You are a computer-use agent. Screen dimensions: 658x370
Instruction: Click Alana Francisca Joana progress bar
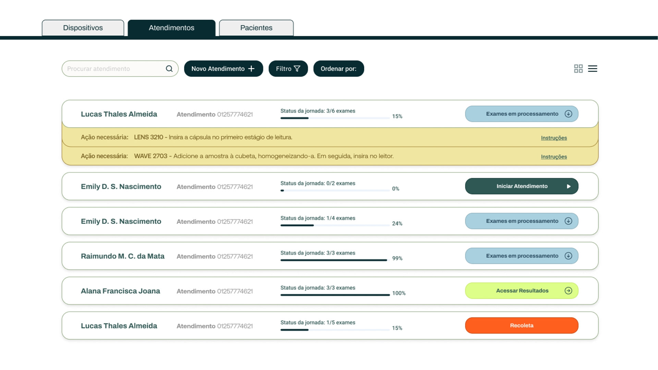pos(335,295)
